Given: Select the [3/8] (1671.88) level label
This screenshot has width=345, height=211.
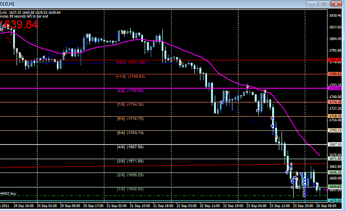Looking at the screenshot, I should point(130,161).
